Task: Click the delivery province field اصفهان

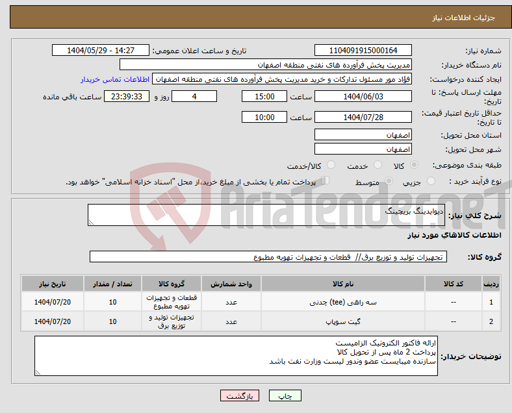Action: click(363, 134)
